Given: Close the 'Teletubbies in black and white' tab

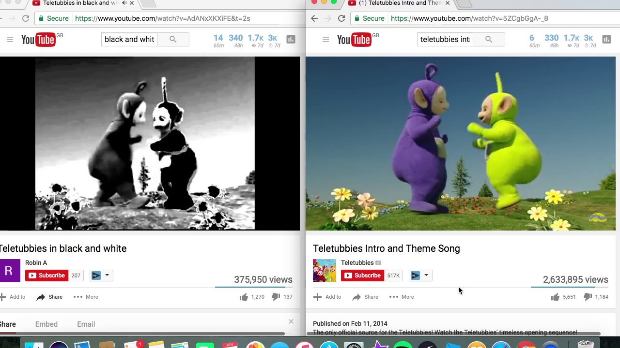Looking at the screenshot, I should (x=131, y=3).
